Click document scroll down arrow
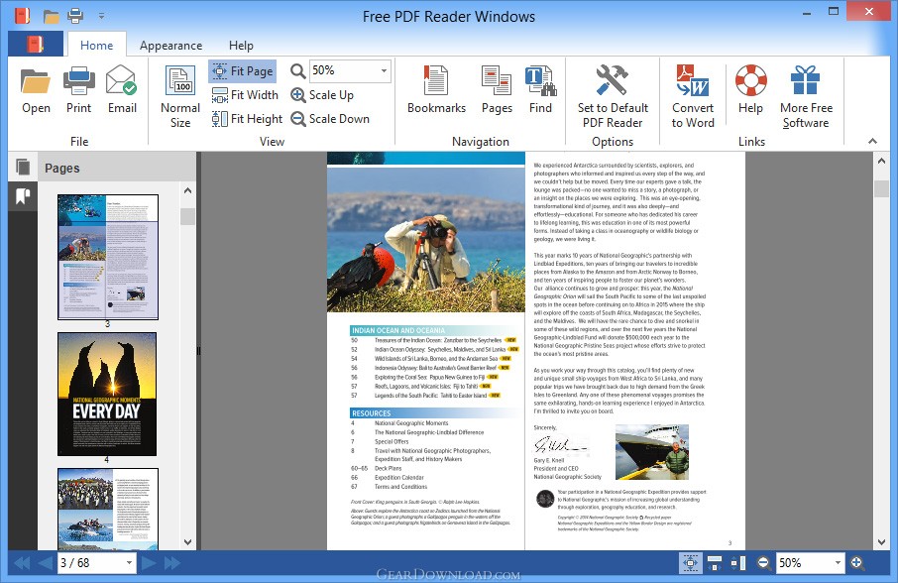 click(x=881, y=541)
